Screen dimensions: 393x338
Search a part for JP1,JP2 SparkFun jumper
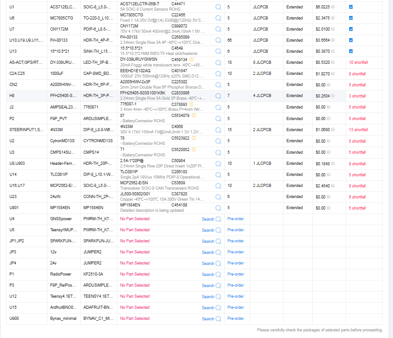pos(211,241)
